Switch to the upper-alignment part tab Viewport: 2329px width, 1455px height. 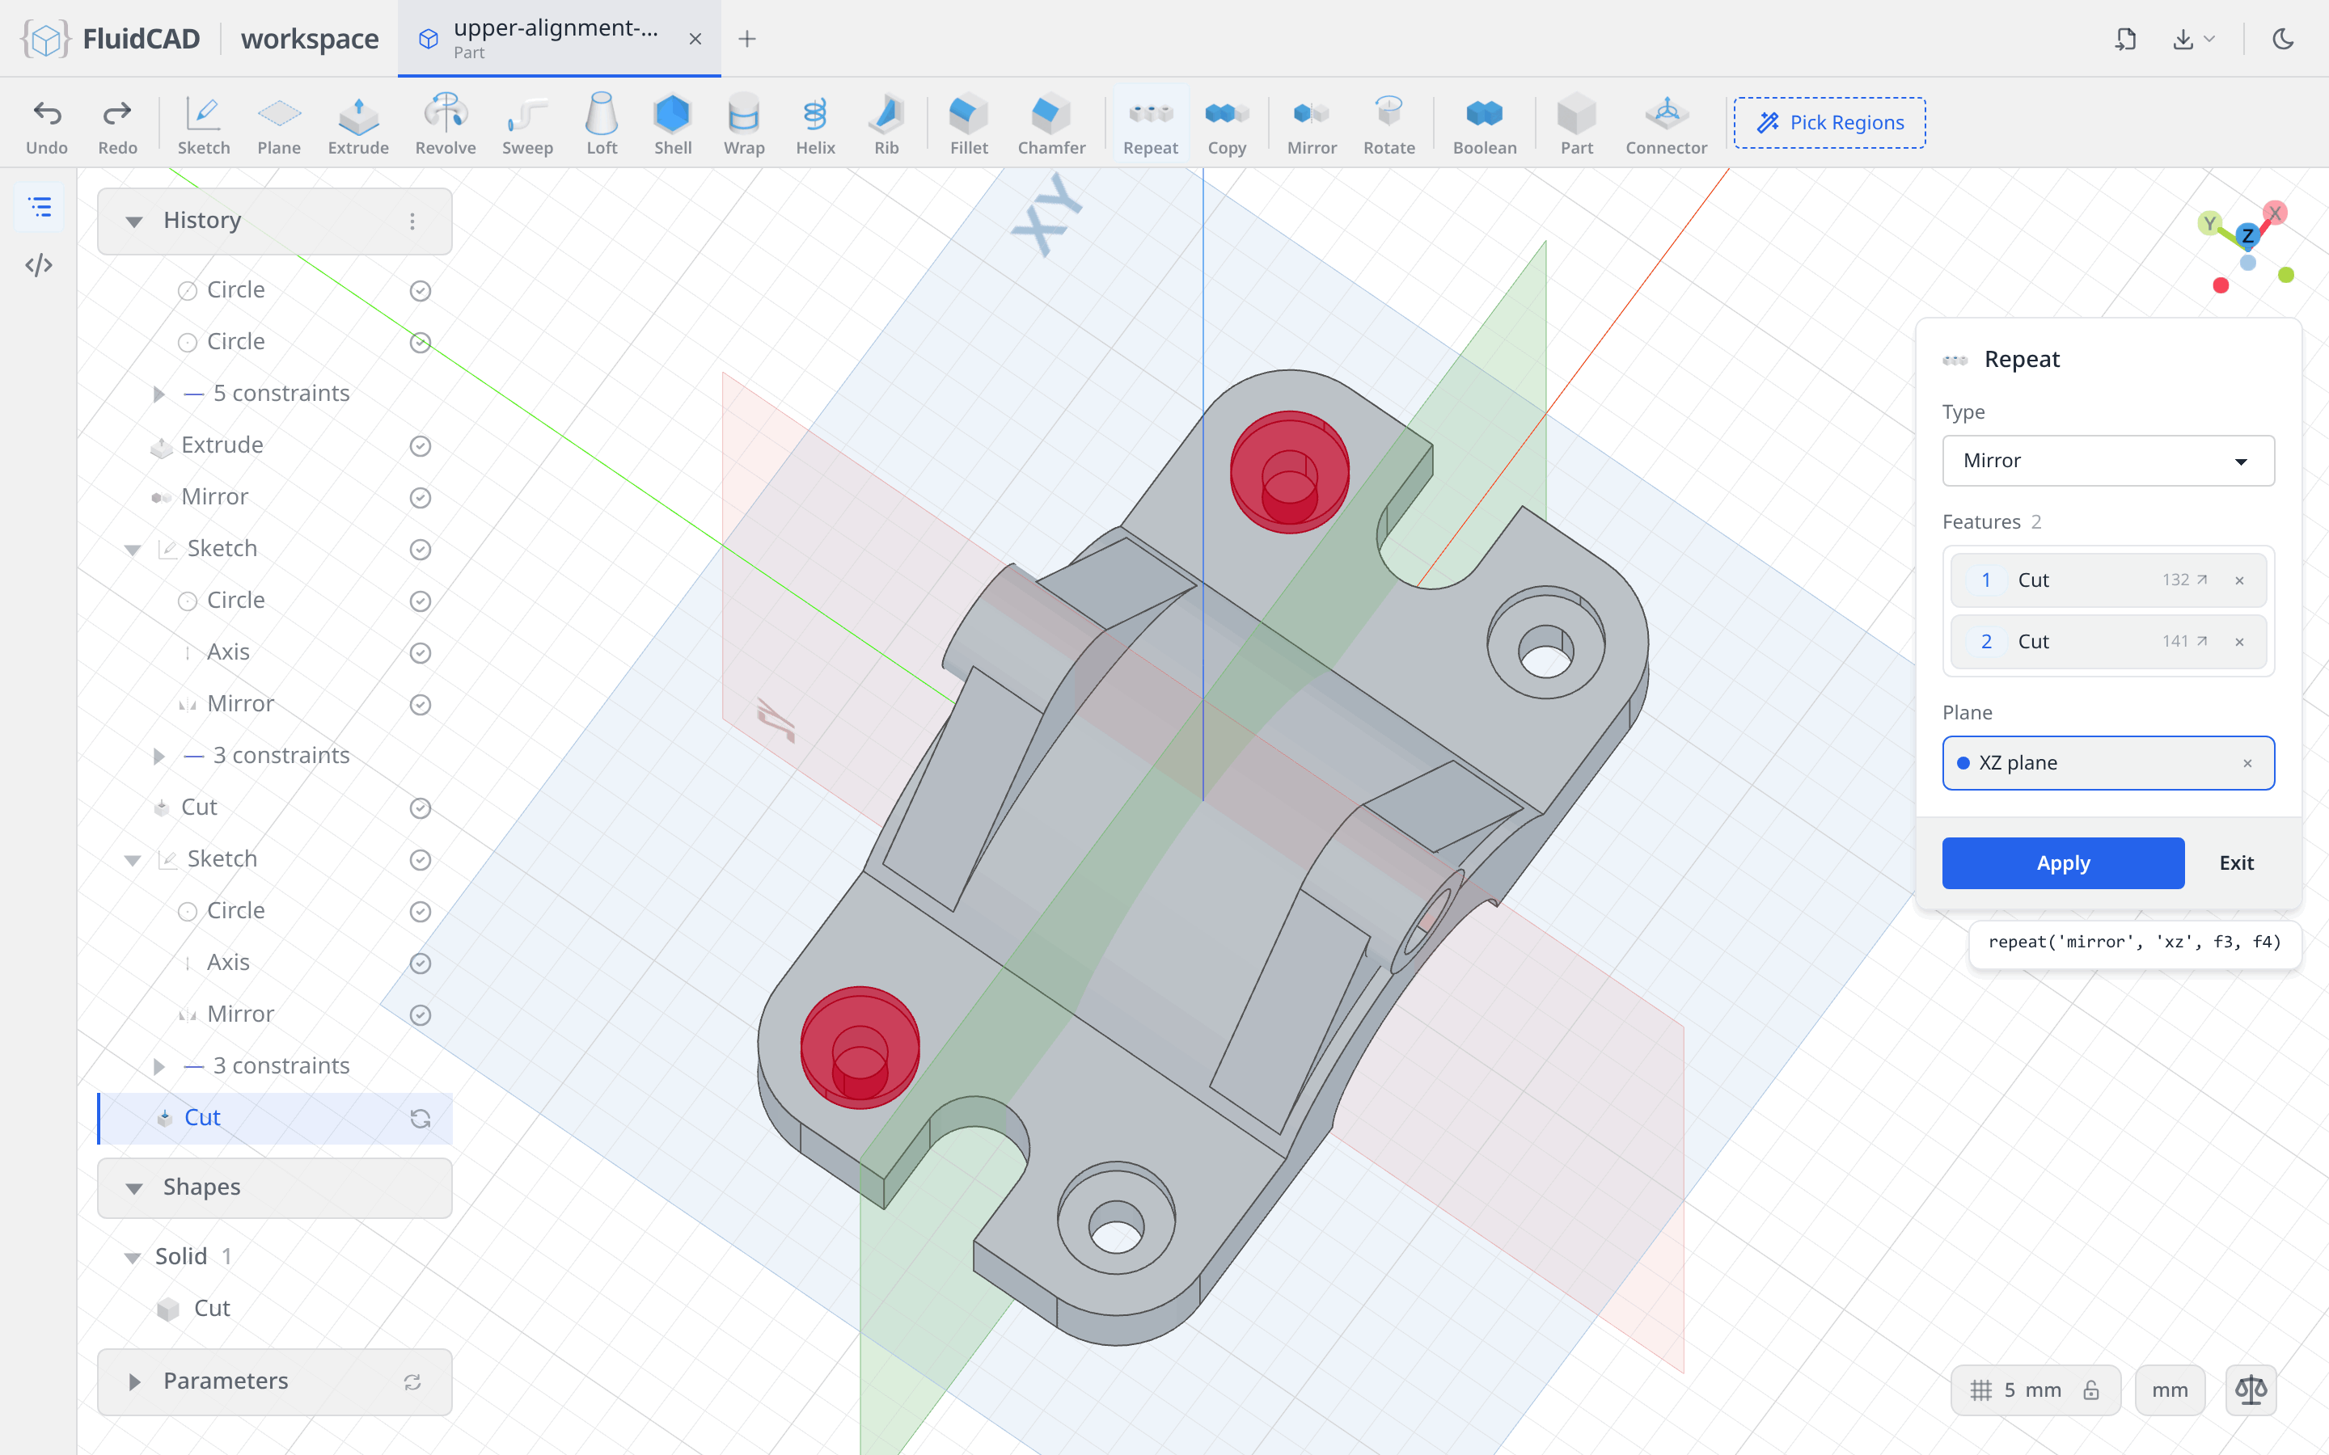(x=558, y=39)
